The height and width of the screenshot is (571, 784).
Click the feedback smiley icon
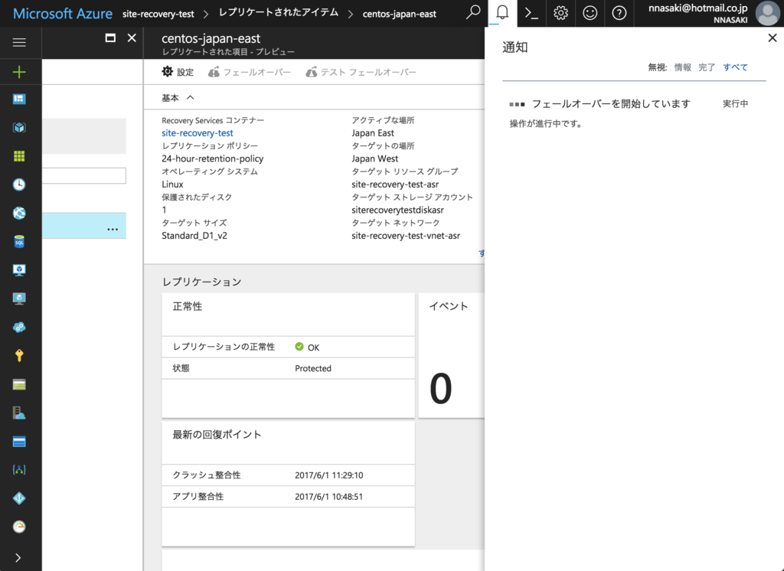(590, 12)
